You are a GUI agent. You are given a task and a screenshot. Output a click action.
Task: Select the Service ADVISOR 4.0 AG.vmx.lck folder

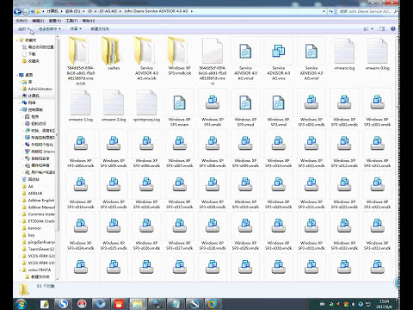coord(146,59)
